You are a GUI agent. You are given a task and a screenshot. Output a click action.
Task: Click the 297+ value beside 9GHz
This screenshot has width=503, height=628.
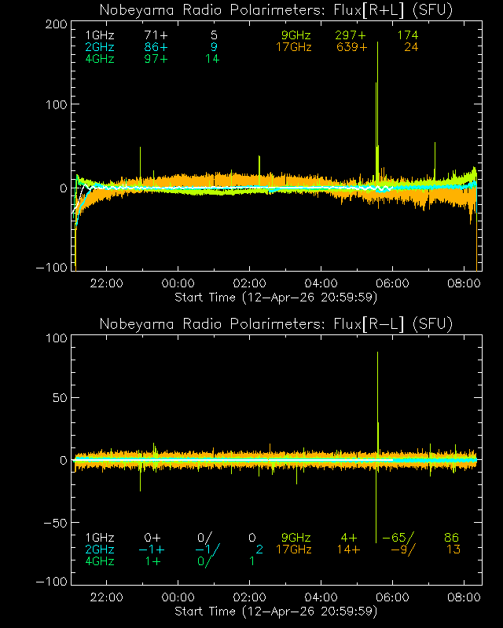(351, 35)
